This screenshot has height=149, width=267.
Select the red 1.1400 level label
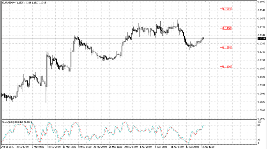coord(227,28)
